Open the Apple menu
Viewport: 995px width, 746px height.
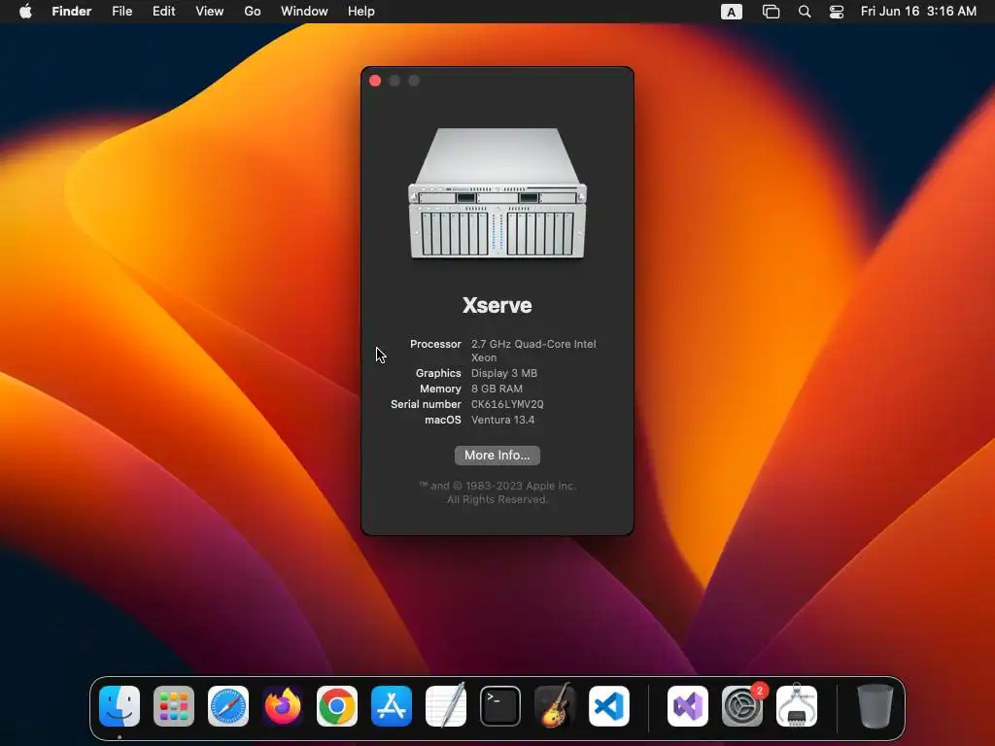pos(25,12)
